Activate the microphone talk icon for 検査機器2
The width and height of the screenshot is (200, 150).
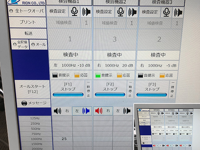(120, 12)
